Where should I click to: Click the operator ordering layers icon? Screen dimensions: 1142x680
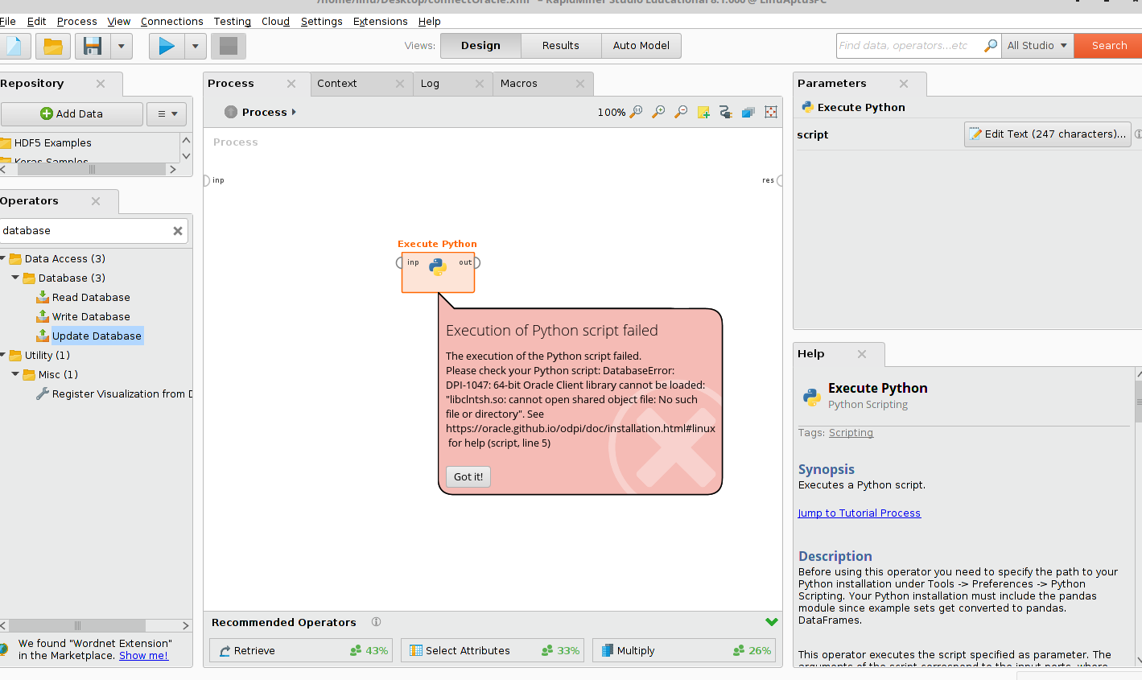[x=748, y=112]
